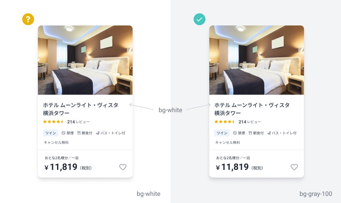Favorite the hotel with left card heart icon
Screen dimensions: 341x203
click(x=123, y=167)
